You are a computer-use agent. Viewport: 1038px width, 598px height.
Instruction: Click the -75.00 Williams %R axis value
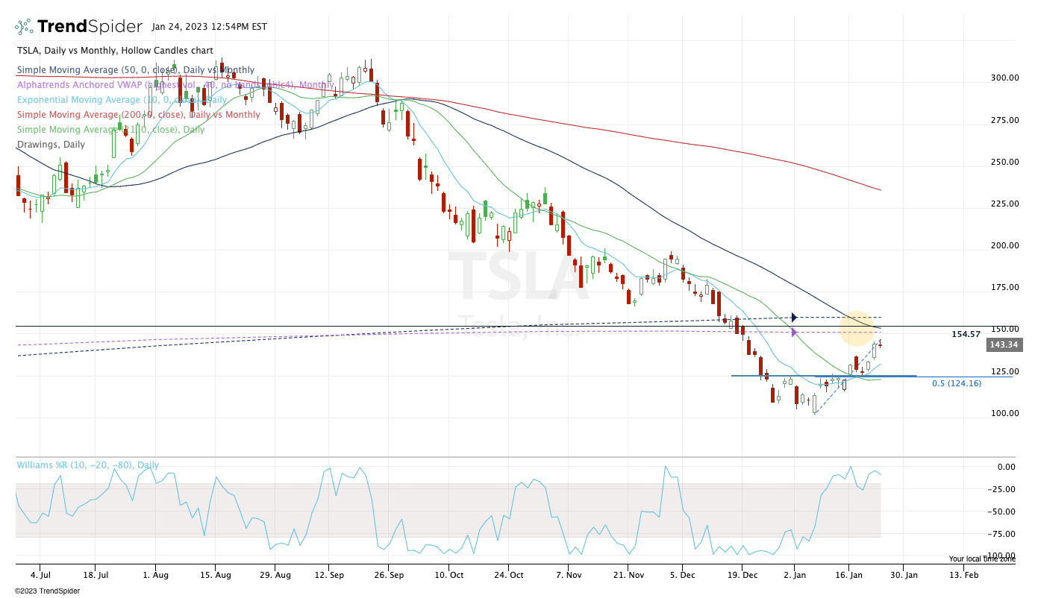1001,534
